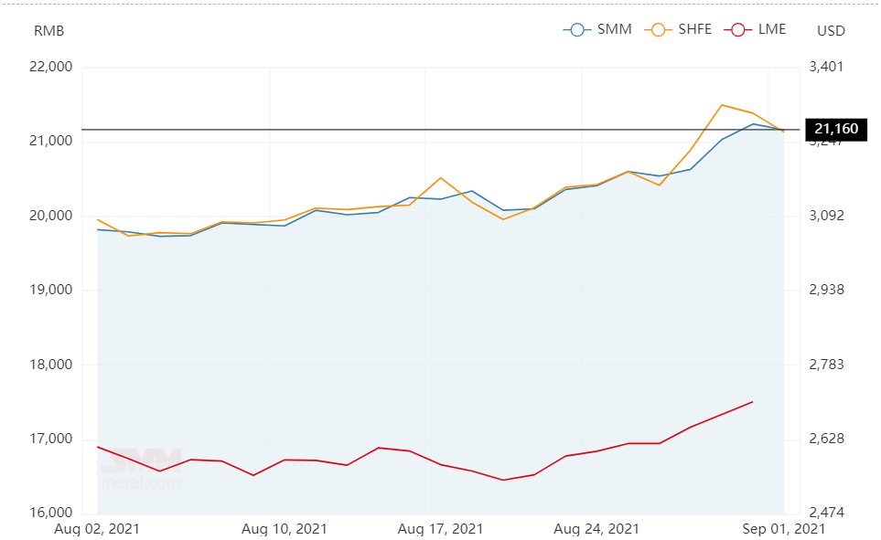
Task: Select the Aug 24, 2021 axis label
Action: coord(596,529)
